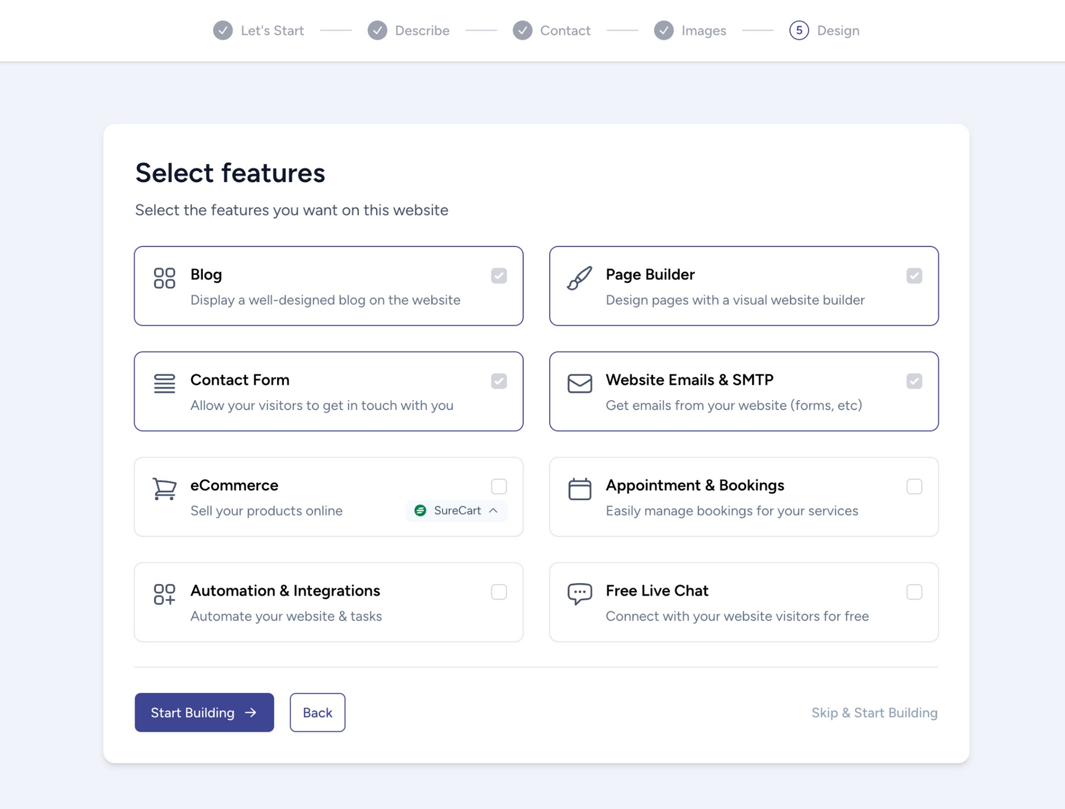Enable the eCommerce checkbox
This screenshot has height=809, width=1065.
499,486
